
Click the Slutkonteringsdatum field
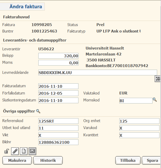[x=58, y=100]
